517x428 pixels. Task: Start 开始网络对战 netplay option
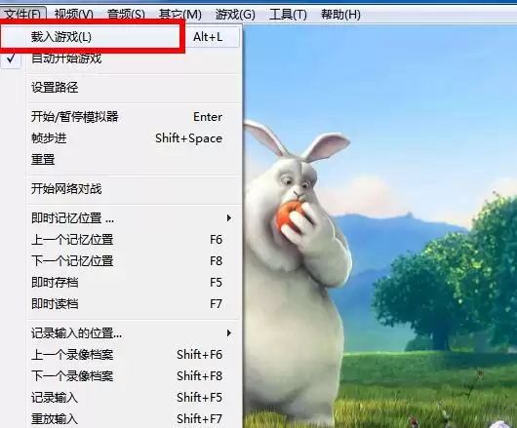[120, 189]
